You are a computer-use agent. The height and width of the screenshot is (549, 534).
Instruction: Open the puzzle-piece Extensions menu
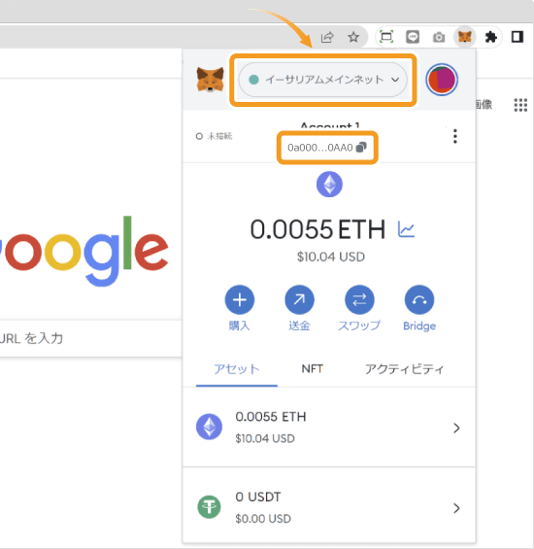491,37
